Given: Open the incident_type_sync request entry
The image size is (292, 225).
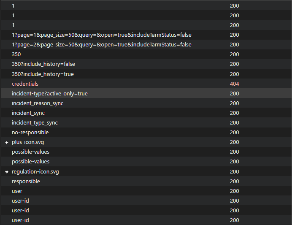Looking at the screenshot, I should point(35,123).
